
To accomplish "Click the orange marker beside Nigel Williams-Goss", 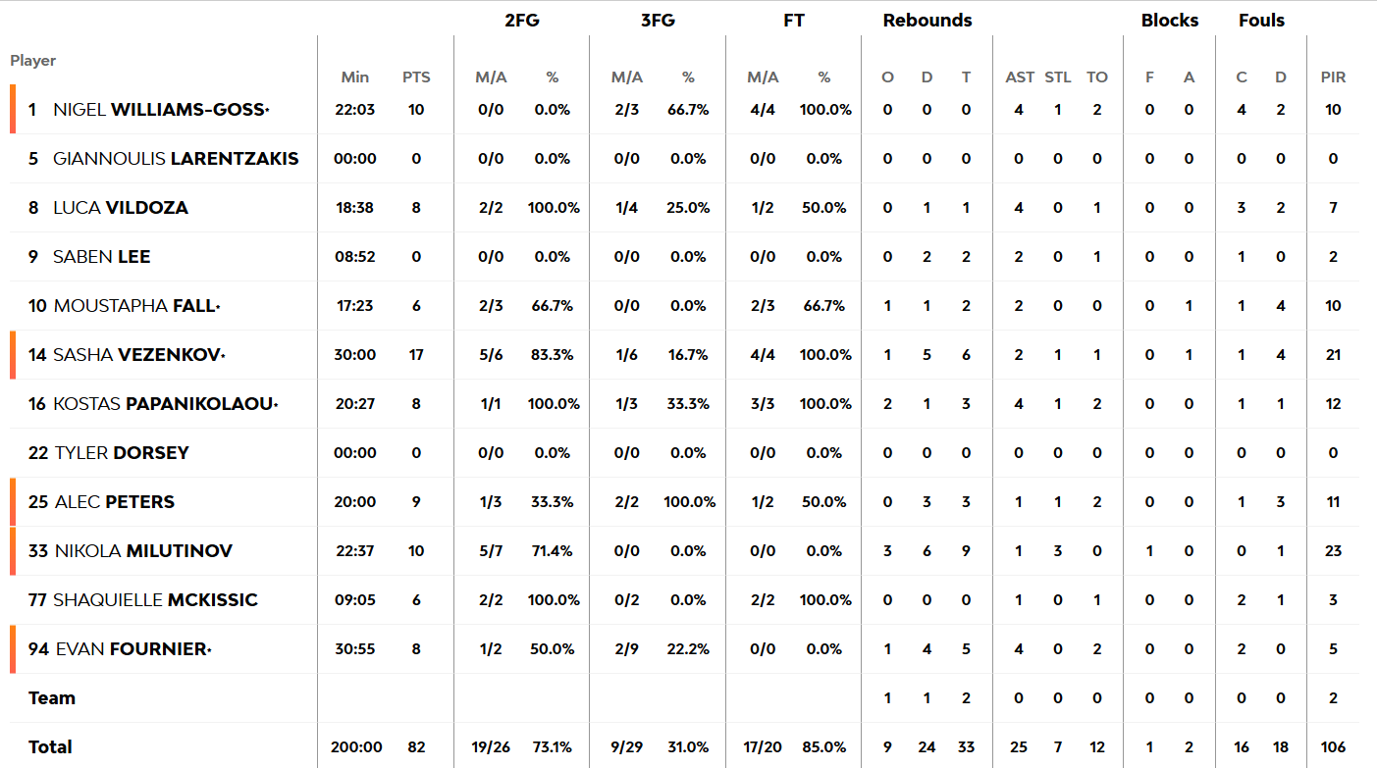I will (x=13, y=109).
